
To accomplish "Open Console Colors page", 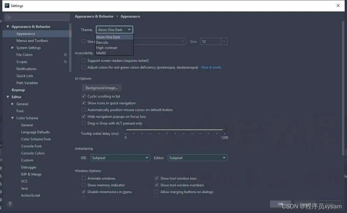I will pos(33,153).
